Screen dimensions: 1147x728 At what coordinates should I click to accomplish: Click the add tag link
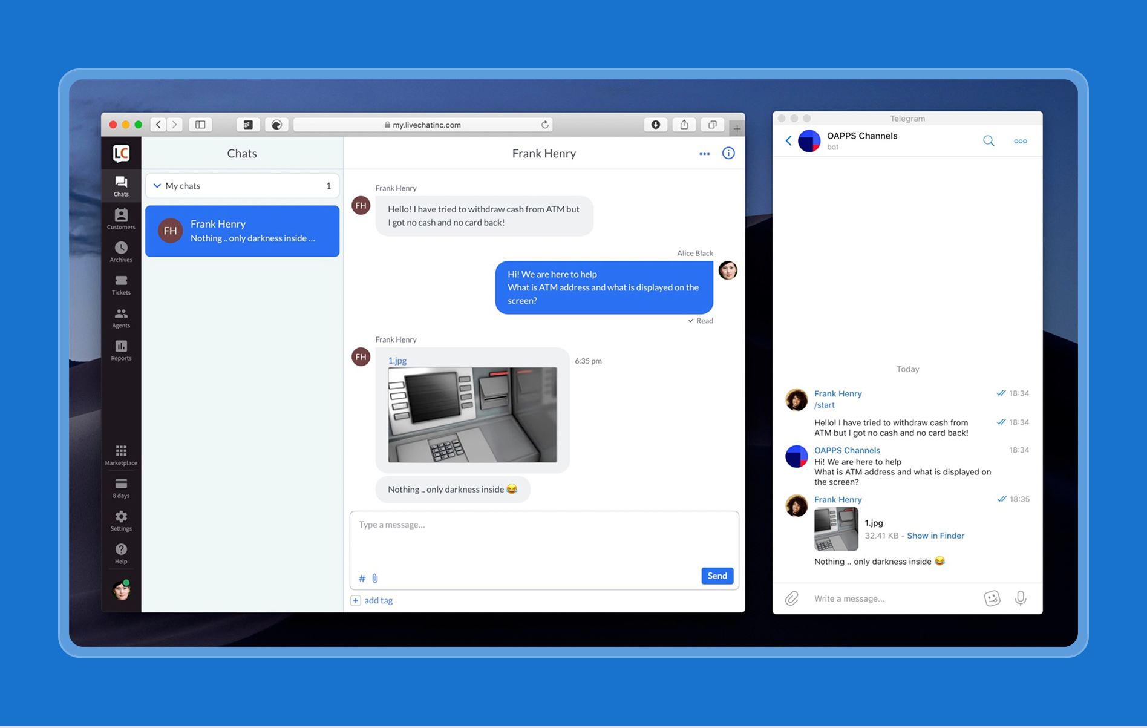coord(377,600)
